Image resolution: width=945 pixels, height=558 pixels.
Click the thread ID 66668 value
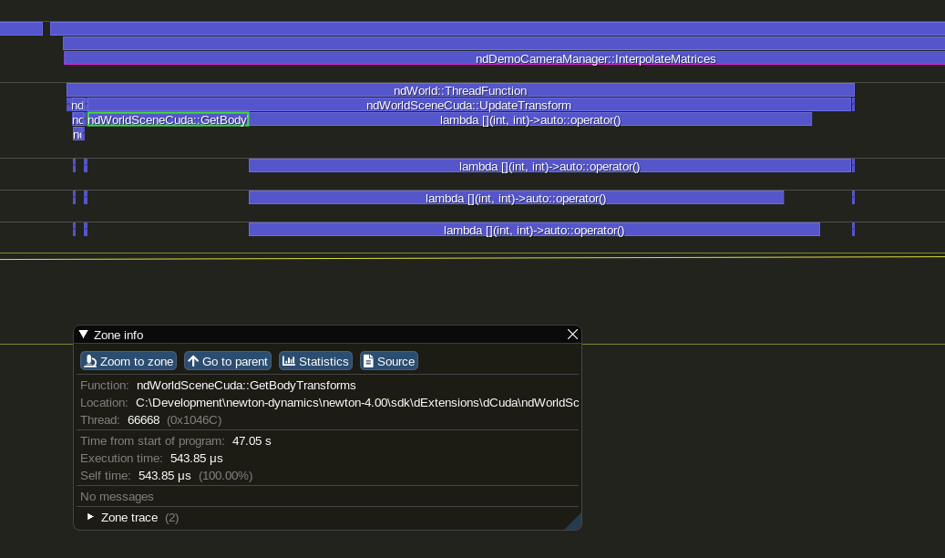(143, 419)
